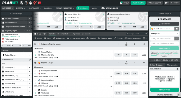Viewport: 181px width, 98px height.
Task: Click the Código promocional input field
Action: (165, 43)
